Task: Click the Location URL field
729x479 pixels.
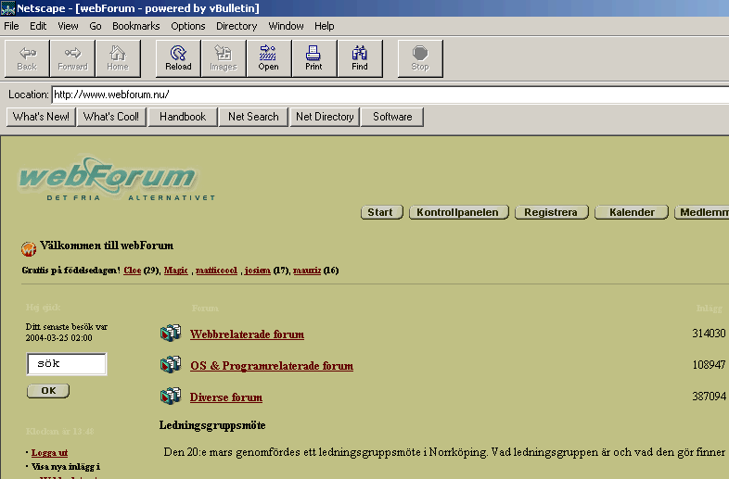Action: [390, 95]
